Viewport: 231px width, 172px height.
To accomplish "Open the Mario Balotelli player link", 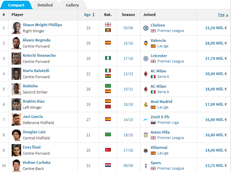I will pos(36,71).
